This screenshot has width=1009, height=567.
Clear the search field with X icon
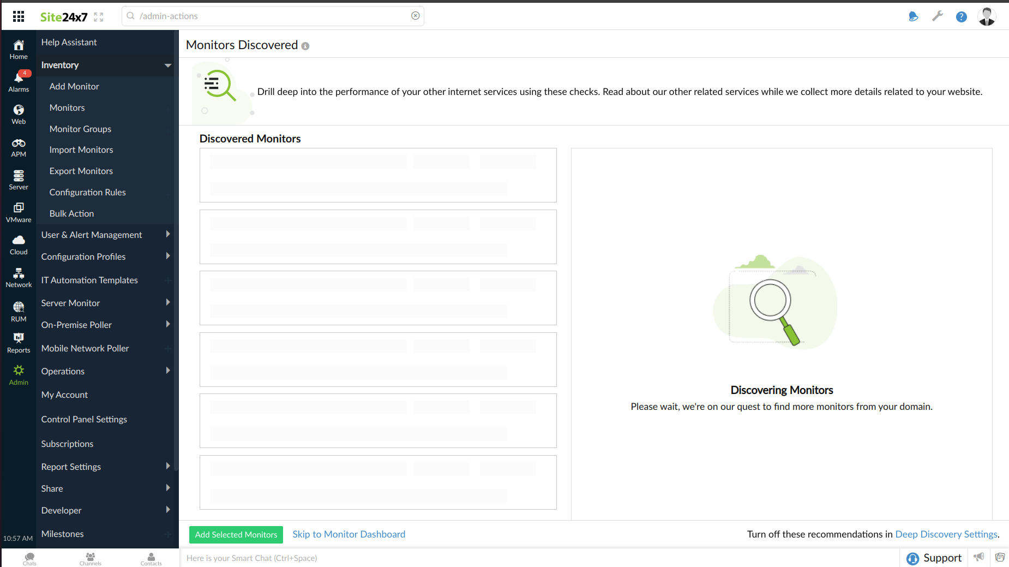[x=416, y=16]
